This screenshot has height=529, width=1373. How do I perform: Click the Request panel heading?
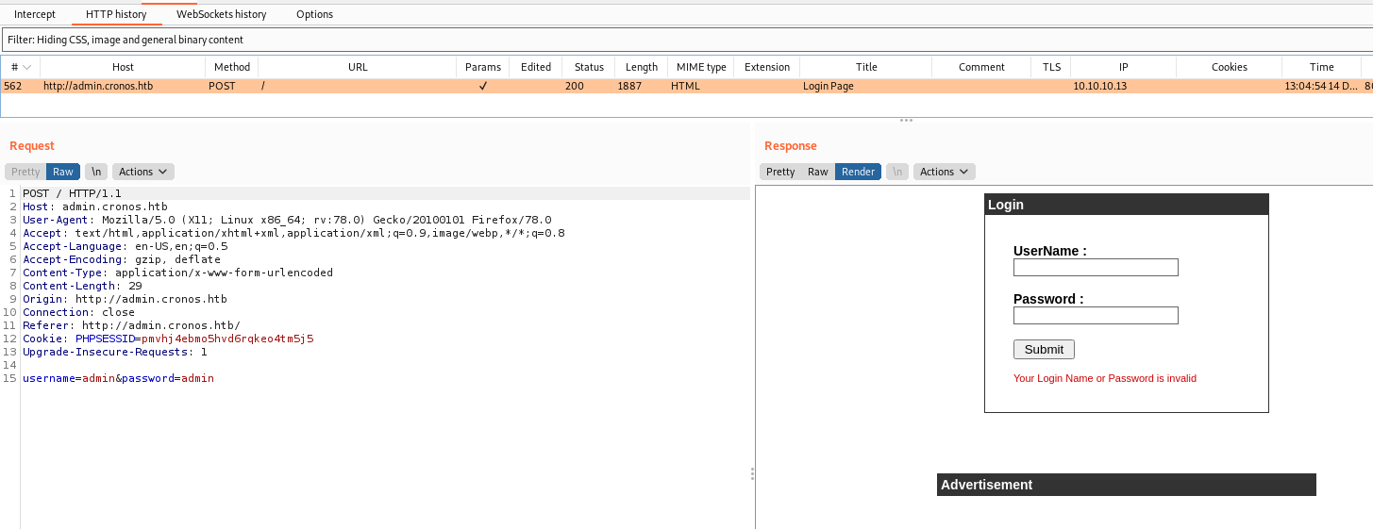click(x=32, y=146)
